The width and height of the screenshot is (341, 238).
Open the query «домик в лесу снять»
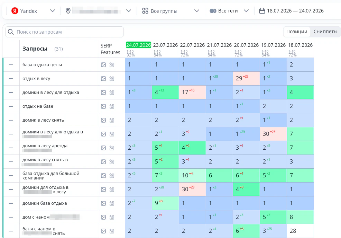tap(43, 120)
